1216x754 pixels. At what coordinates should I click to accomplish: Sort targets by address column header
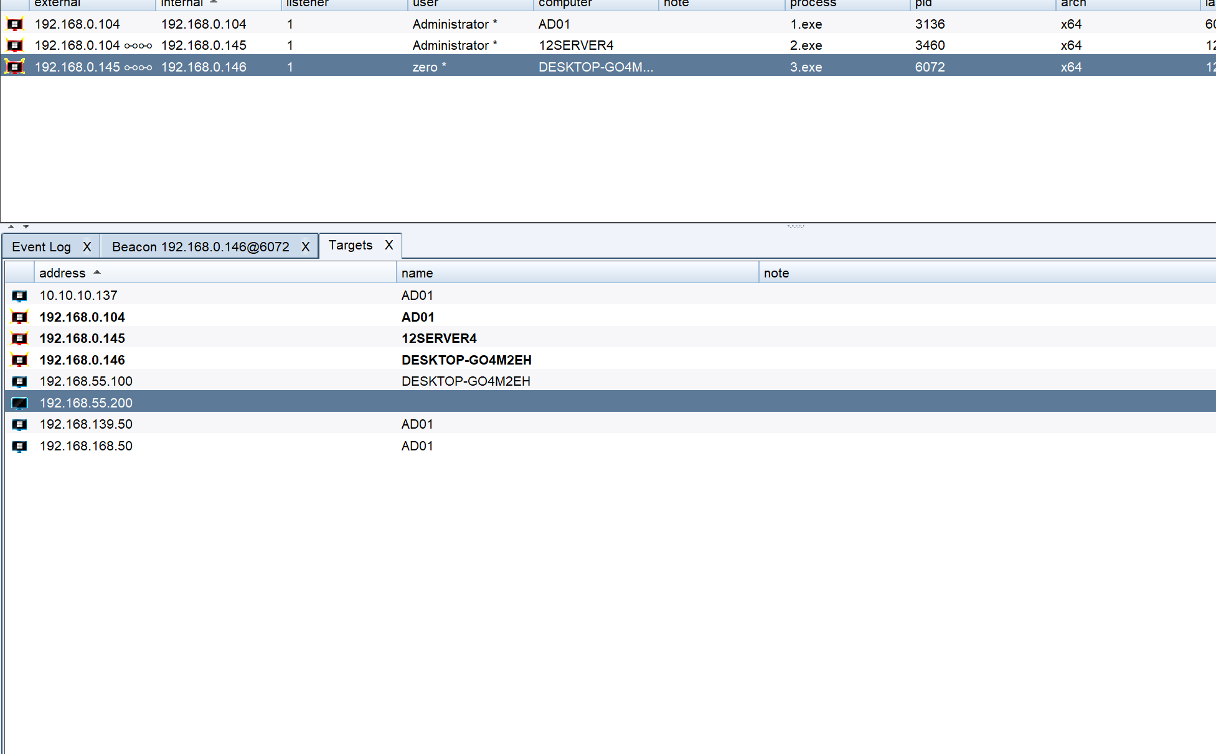click(x=62, y=273)
